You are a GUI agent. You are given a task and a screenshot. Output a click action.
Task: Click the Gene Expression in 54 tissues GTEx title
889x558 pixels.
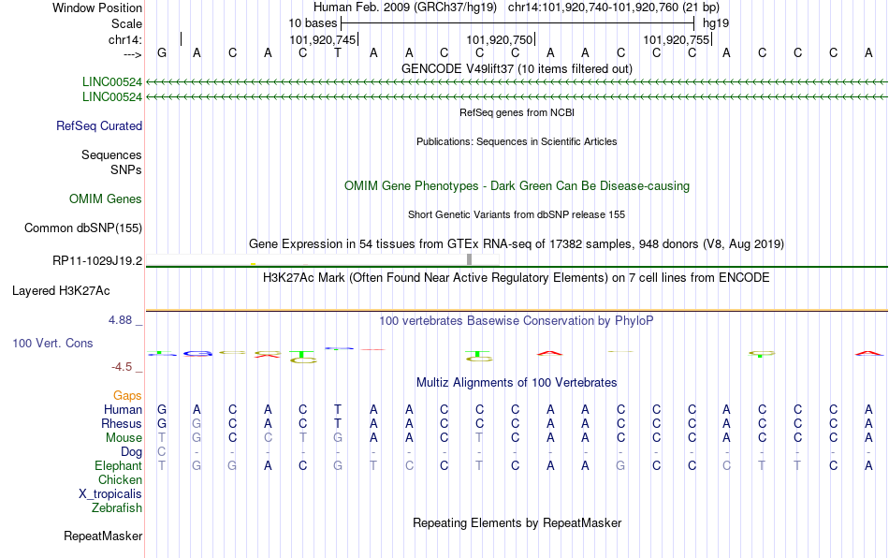click(517, 243)
